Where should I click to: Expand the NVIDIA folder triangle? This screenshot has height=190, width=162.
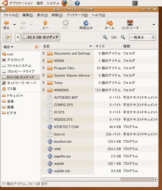(44, 60)
